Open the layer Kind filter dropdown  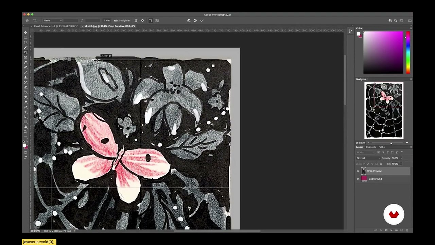click(x=366, y=152)
